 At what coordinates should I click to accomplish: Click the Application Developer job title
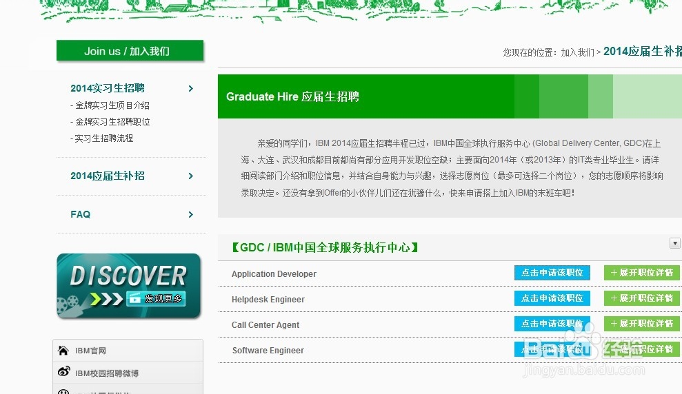274,274
